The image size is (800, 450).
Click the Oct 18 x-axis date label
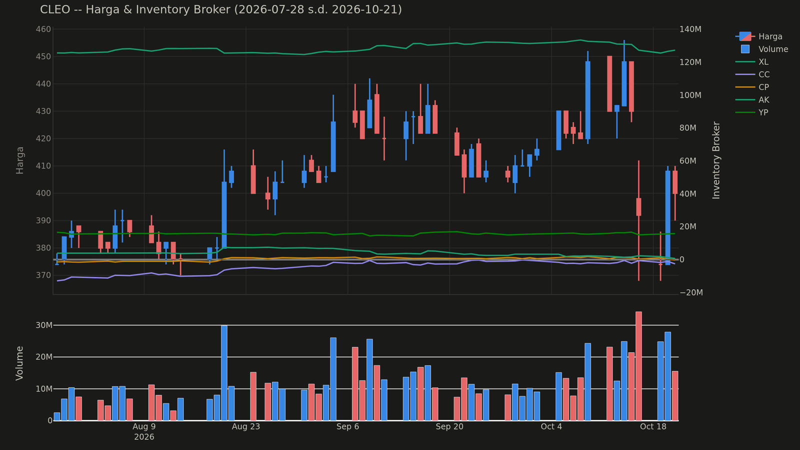[x=653, y=426]
